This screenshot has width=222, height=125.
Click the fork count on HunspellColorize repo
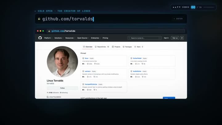[95, 90]
